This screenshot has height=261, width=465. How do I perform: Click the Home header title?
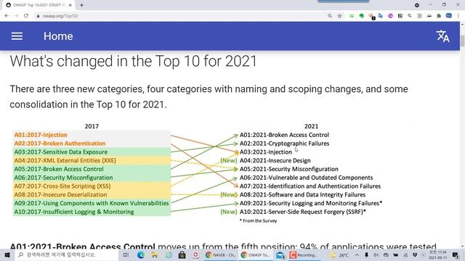point(58,36)
